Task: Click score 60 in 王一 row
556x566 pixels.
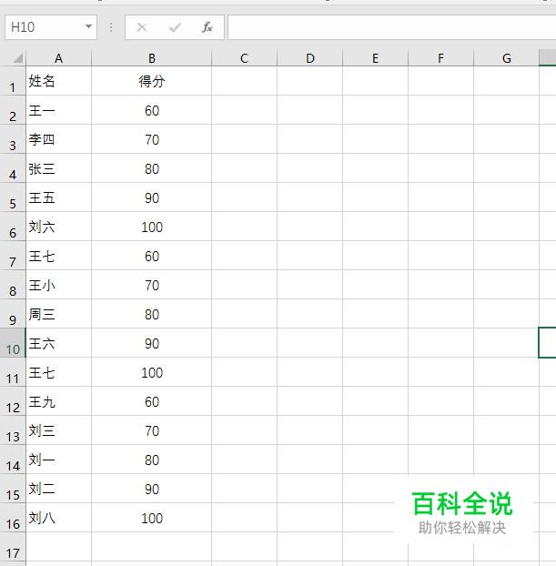Action: coord(152,110)
